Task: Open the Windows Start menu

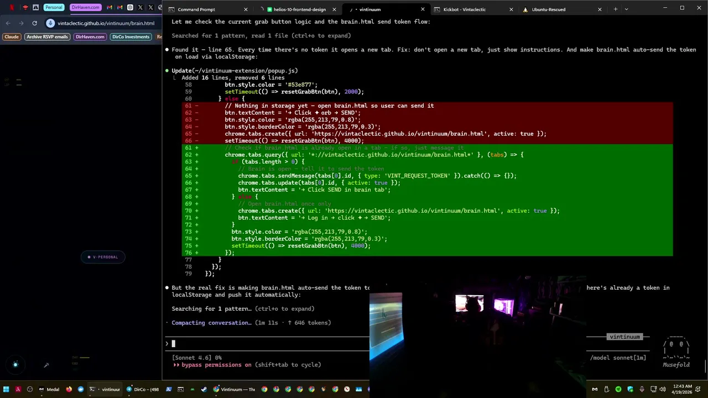Action: 7,389
